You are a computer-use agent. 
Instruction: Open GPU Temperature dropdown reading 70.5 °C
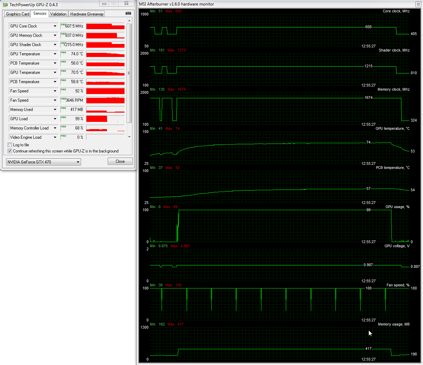click(55, 72)
